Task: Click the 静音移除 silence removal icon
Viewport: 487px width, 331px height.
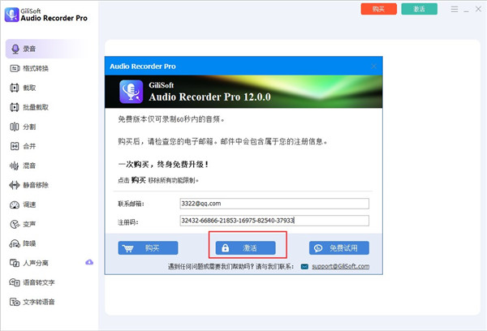Action: [x=15, y=185]
